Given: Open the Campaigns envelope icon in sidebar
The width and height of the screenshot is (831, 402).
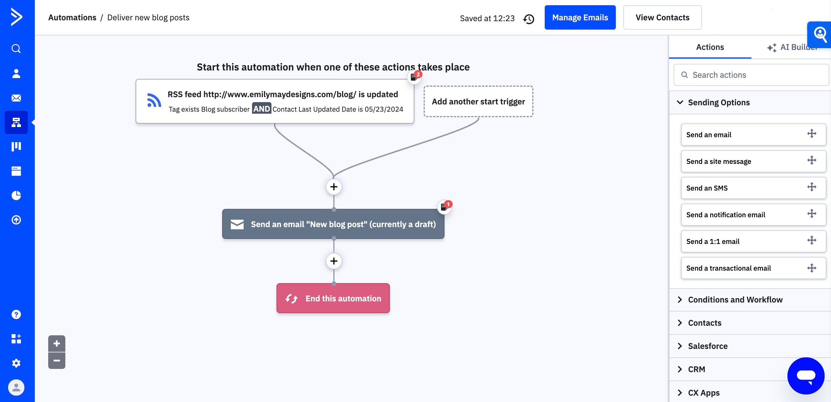Looking at the screenshot, I should tap(16, 98).
